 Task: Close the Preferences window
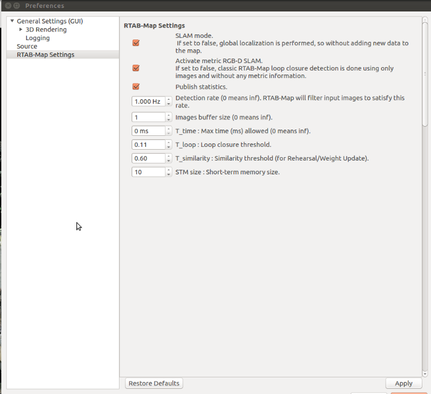(x=6, y=6)
